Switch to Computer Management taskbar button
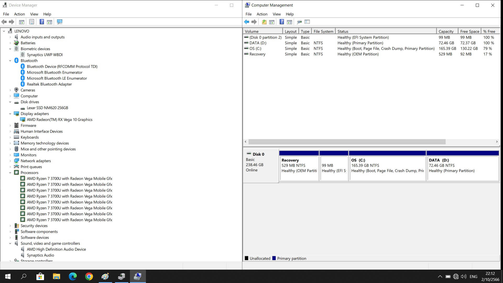Screen dimensions: 503x283 pos(138,276)
